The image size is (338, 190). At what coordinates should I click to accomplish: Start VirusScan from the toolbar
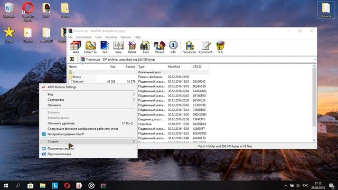coord(190,47)
